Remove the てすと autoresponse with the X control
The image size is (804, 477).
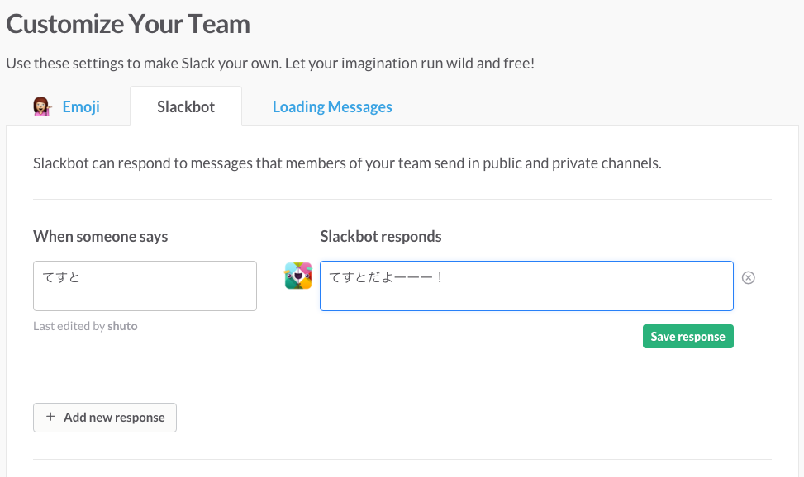pos(749,278)
